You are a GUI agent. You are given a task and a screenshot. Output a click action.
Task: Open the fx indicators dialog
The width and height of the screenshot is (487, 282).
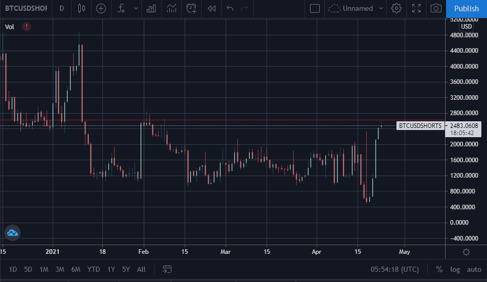[121, 8]
